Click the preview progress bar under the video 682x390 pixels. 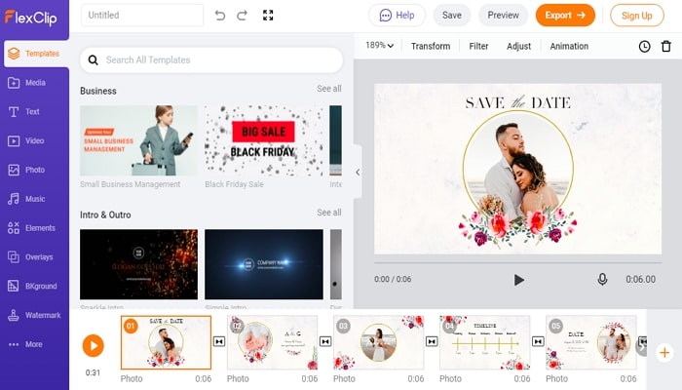(x=517, y=263)
